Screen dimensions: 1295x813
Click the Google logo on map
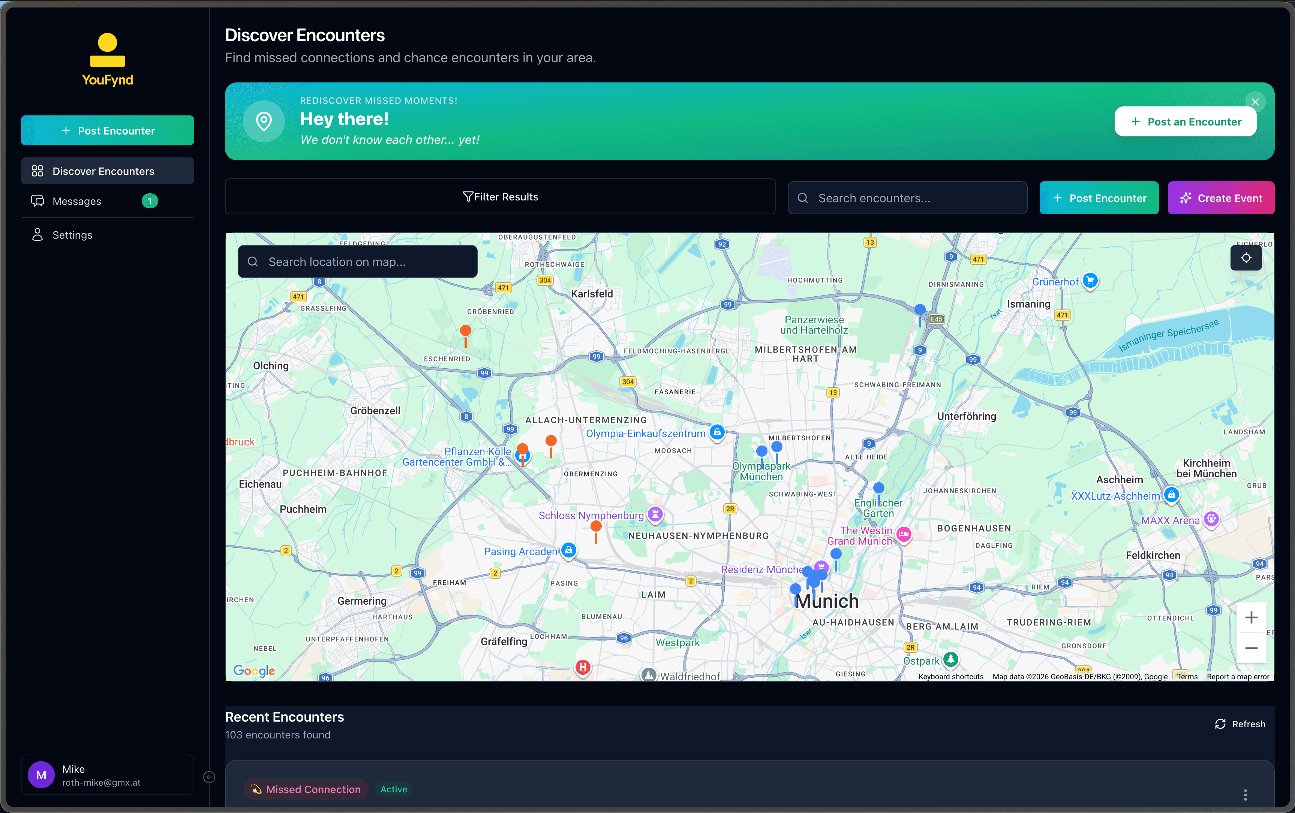(x=254, y=671)
